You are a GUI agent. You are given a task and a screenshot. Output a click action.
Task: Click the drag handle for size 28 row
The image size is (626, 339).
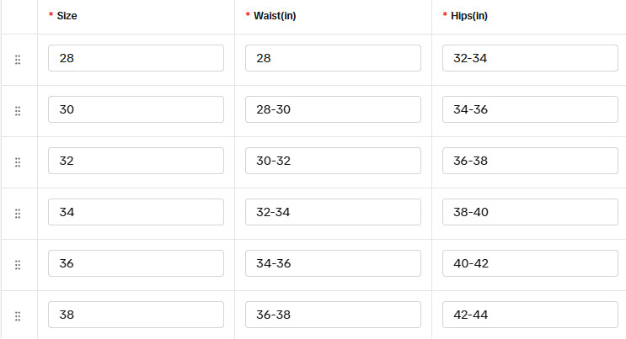(18, 60)
